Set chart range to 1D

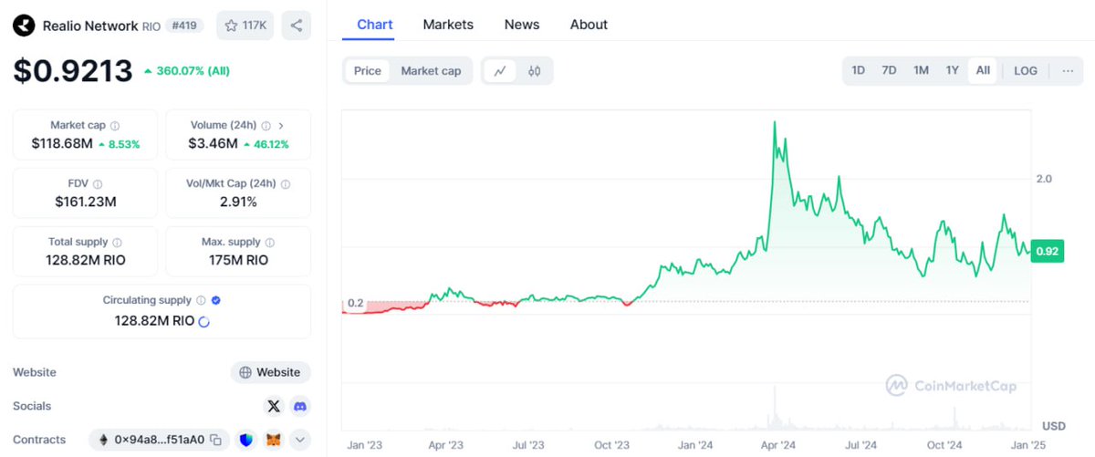tap(859, 70)
